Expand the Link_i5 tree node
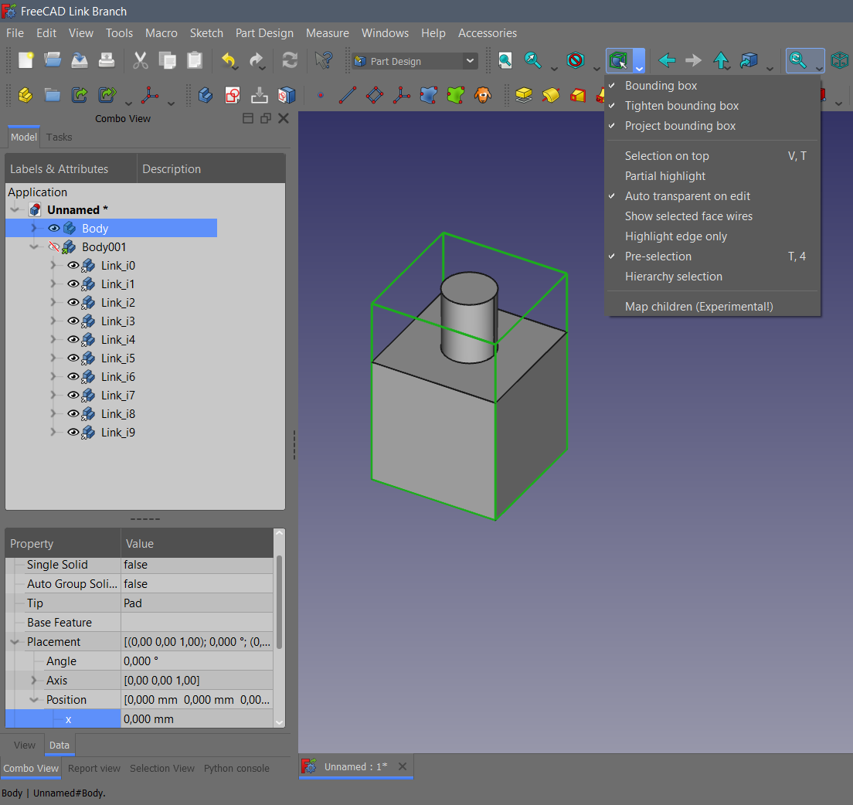 coord(53,358)
